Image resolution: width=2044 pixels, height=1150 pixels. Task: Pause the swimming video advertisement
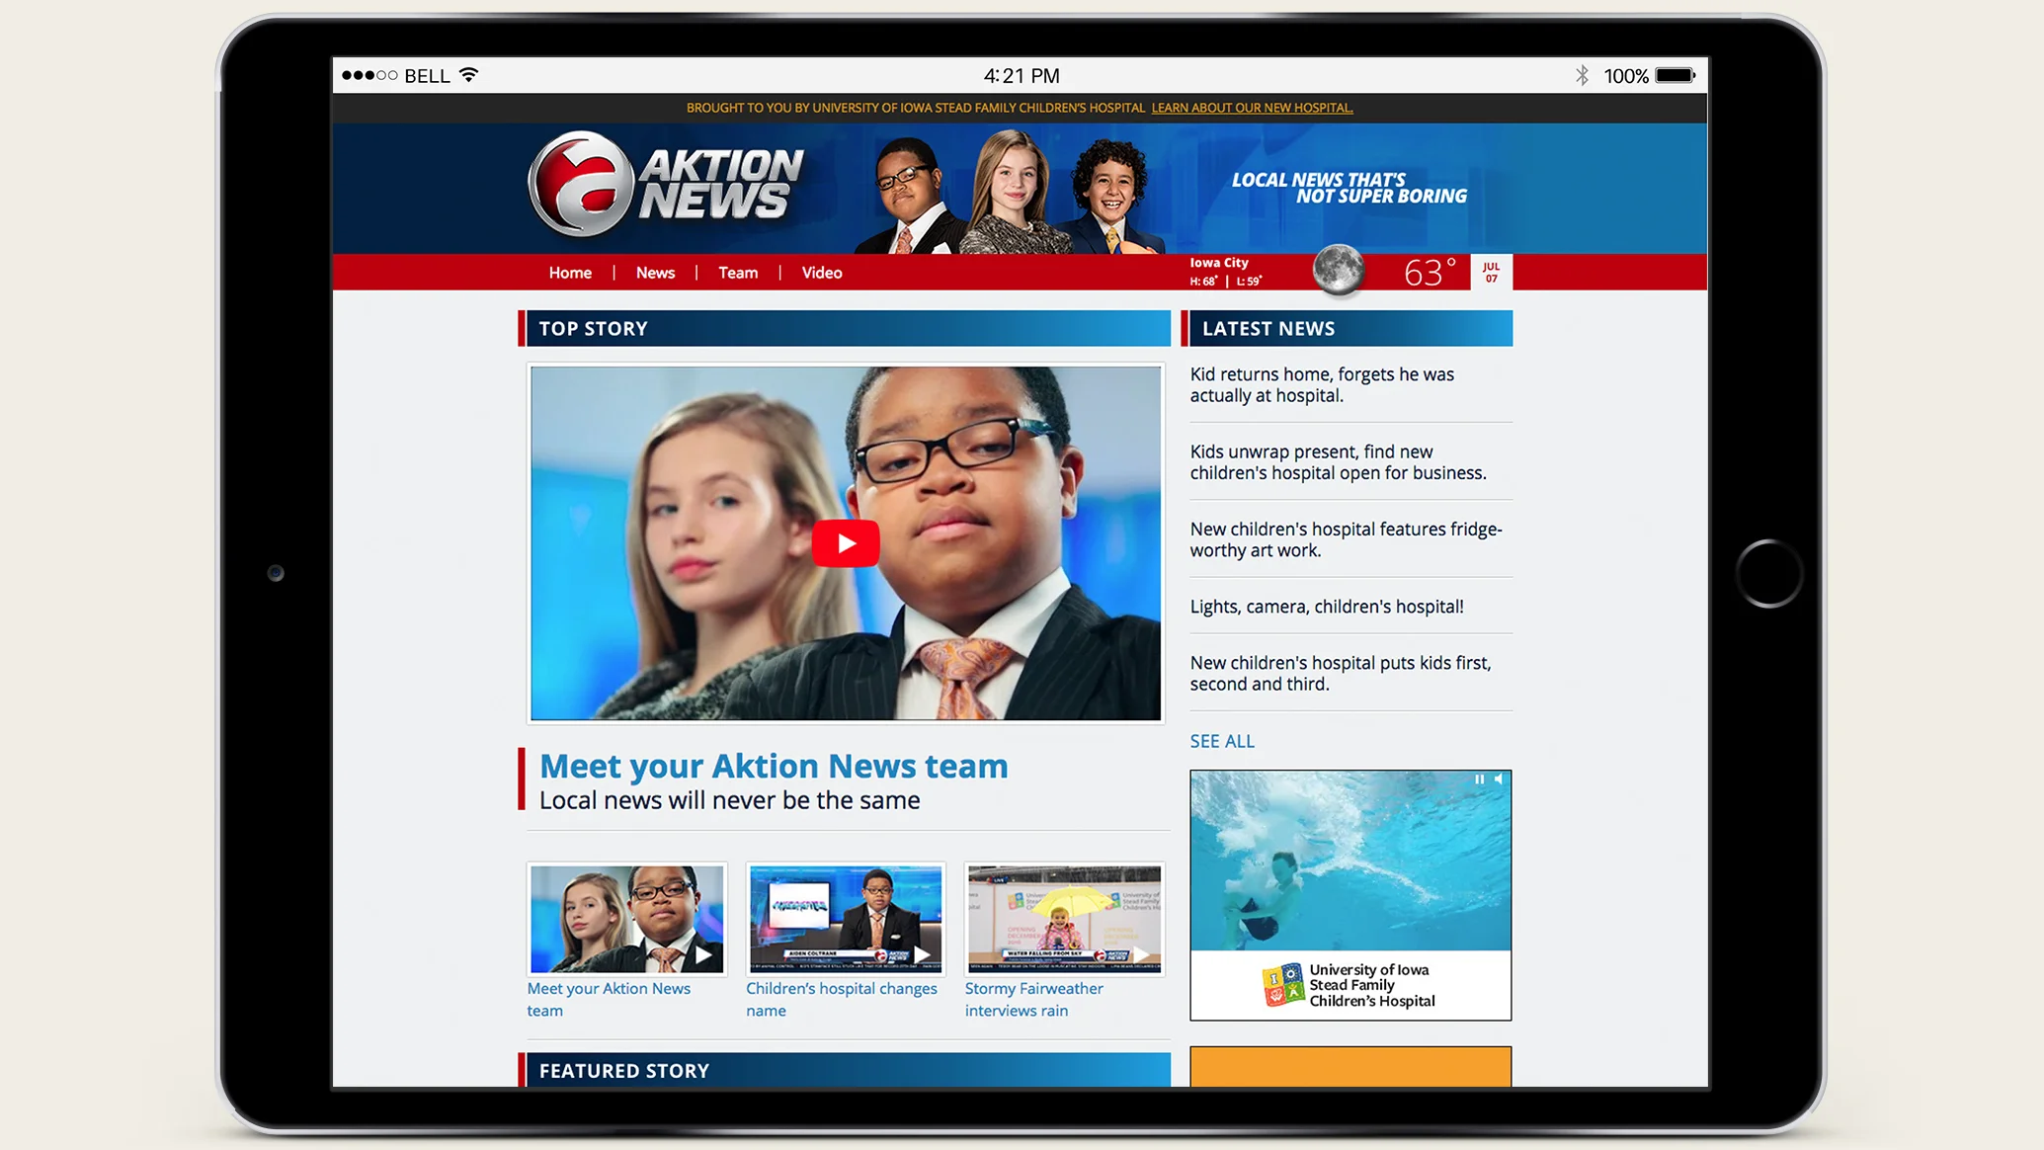pos(1479,780)
